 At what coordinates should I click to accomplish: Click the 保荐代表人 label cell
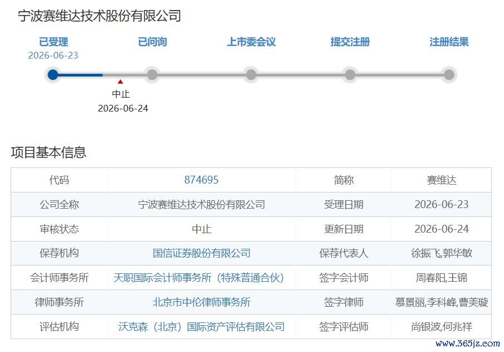[343, 253]
